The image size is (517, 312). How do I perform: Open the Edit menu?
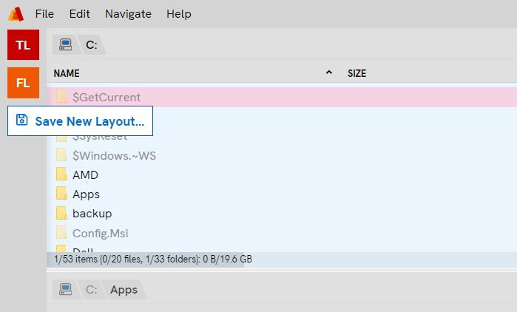point(79,14)
